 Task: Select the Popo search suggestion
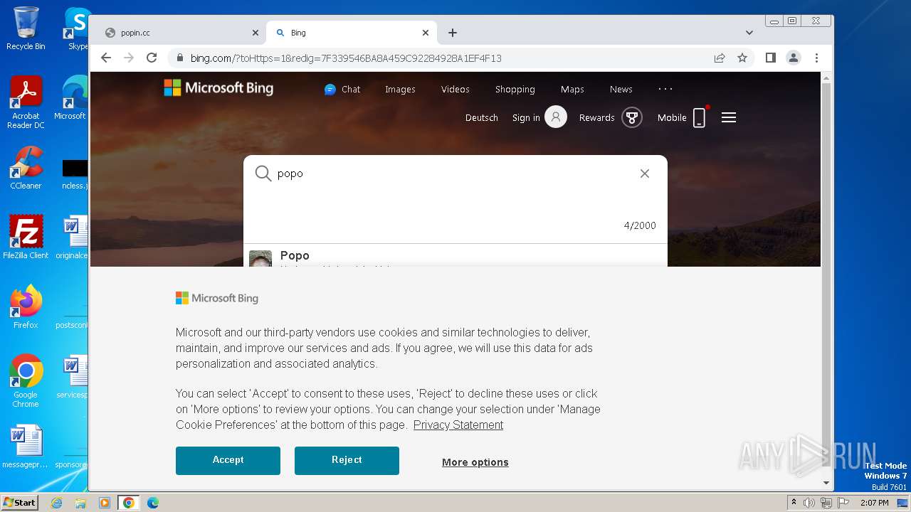point(455,257)
